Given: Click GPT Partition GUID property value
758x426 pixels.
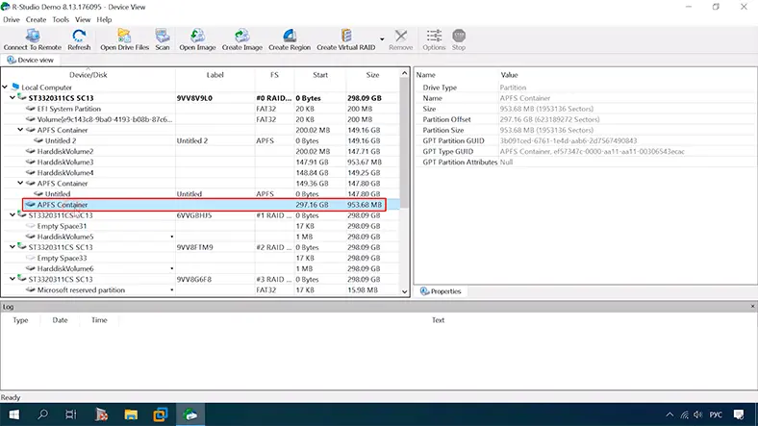Looking at the screenshot, I should coord(568,140).
